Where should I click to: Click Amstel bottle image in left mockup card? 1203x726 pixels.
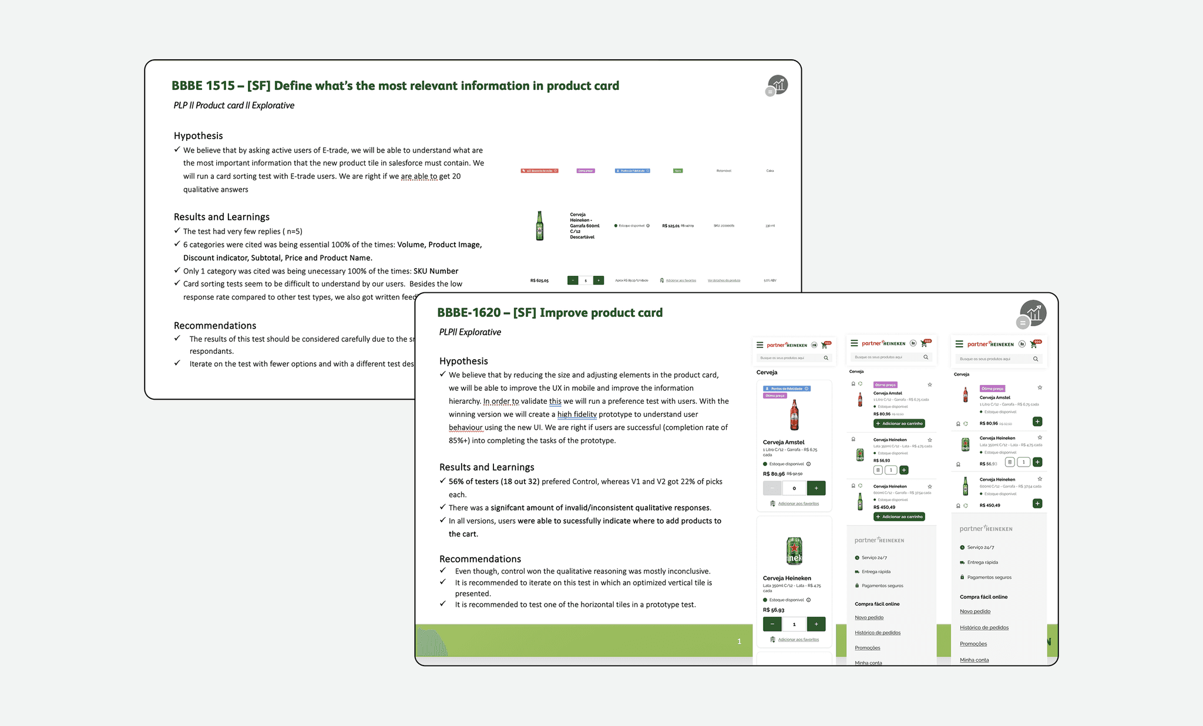[794, 414]
